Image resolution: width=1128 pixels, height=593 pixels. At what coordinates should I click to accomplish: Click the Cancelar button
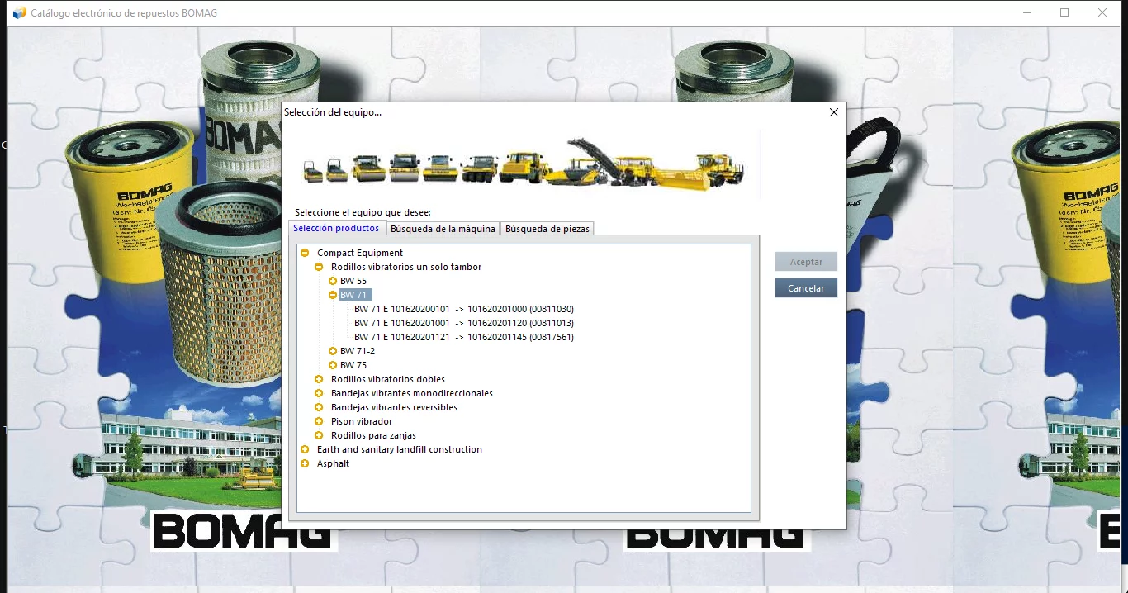(x=805, y=287)
